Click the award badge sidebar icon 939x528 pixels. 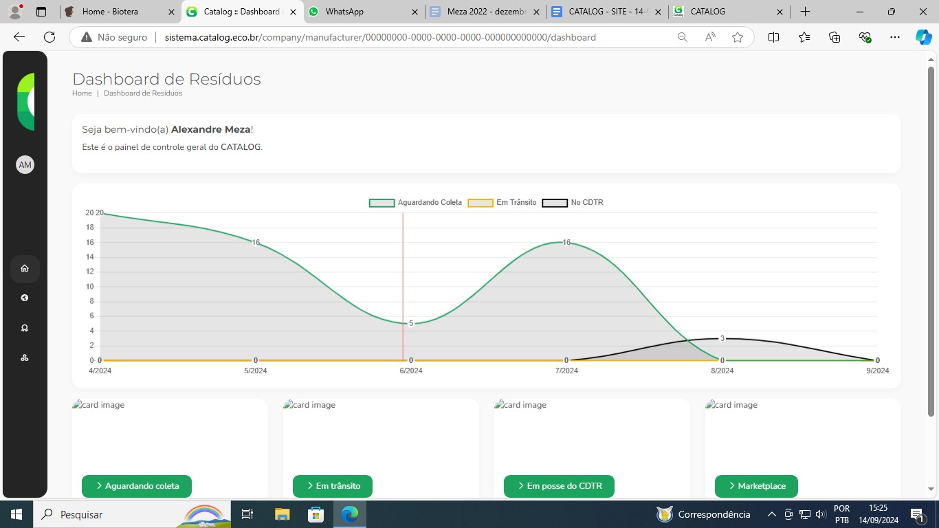click(x=25, y=328)
